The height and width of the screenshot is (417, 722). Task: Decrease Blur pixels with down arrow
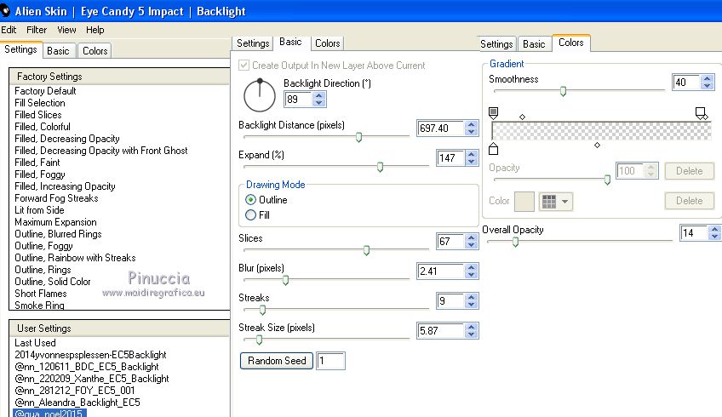click(471, 275)
